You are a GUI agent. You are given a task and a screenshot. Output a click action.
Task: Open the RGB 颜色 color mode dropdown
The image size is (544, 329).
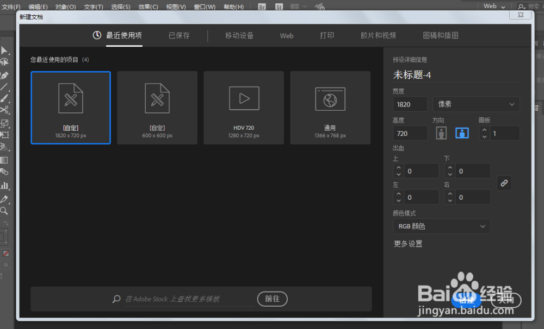[442, 226]
